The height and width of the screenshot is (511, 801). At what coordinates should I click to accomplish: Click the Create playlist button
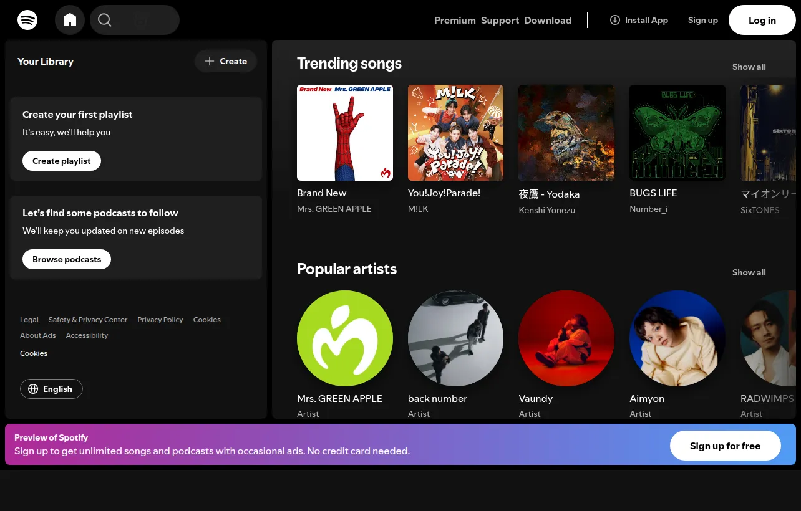(x=62, y=161)
